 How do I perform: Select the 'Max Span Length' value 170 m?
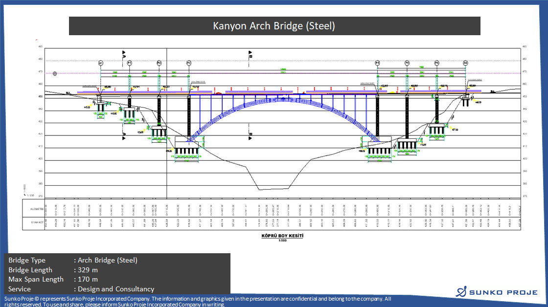[x=88, y=279]
